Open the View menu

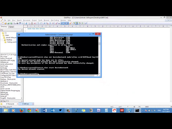[14, 20]
